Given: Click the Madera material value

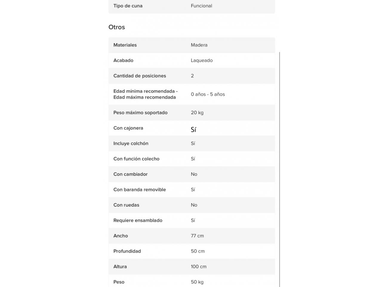Looking at the screenshot, I should [199, 45].
